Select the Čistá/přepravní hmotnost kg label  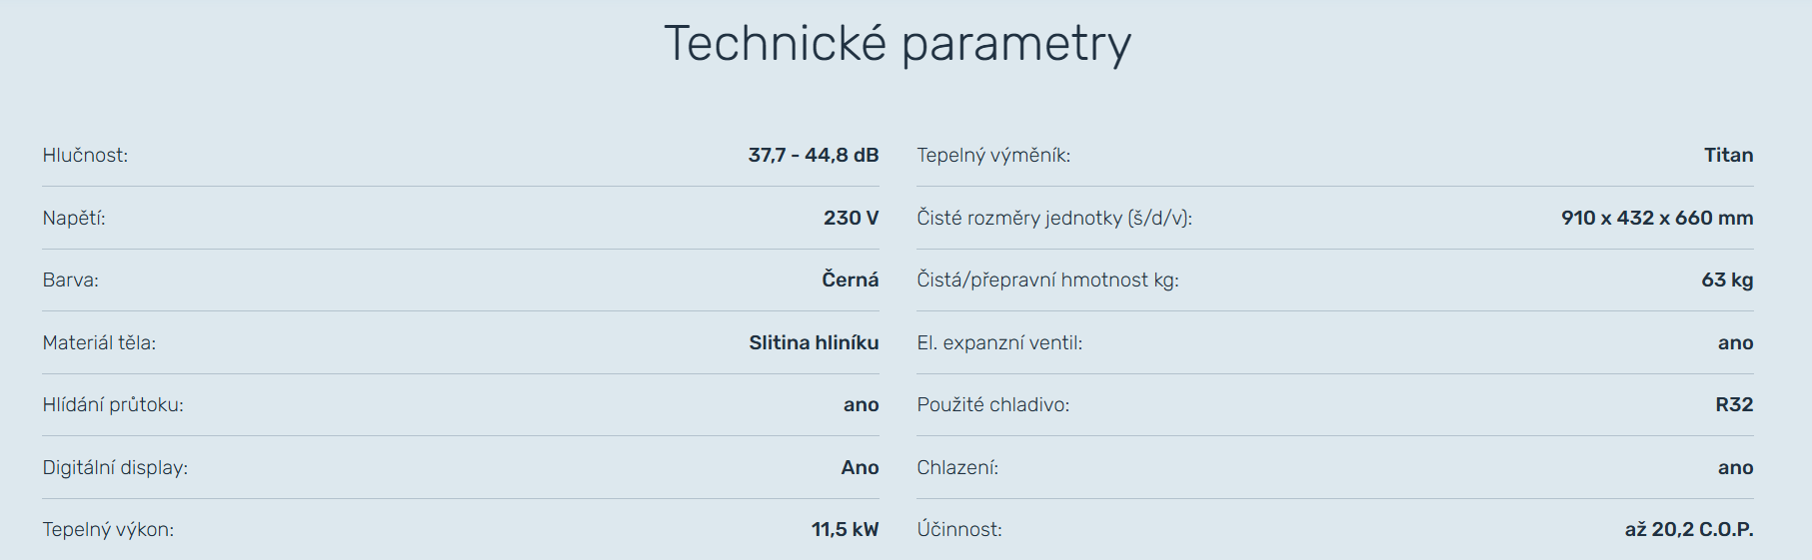(x=1047, y=280)
